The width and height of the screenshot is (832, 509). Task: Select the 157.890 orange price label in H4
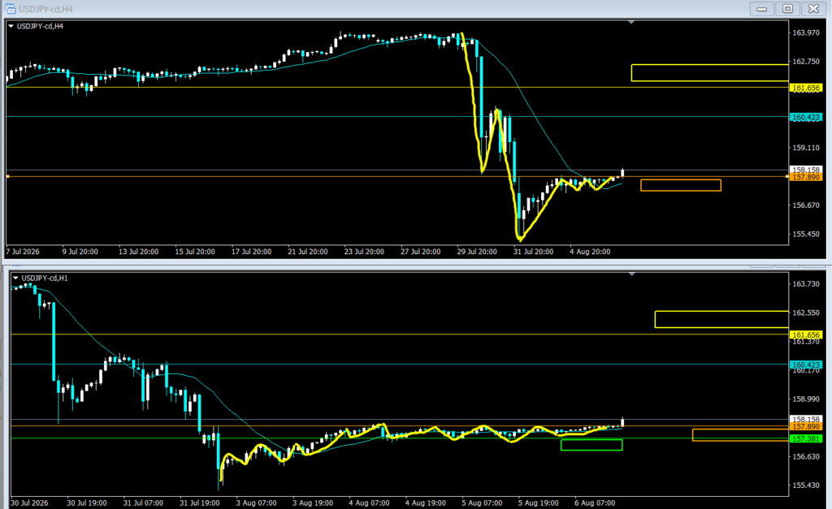click(x=806, y=177)
